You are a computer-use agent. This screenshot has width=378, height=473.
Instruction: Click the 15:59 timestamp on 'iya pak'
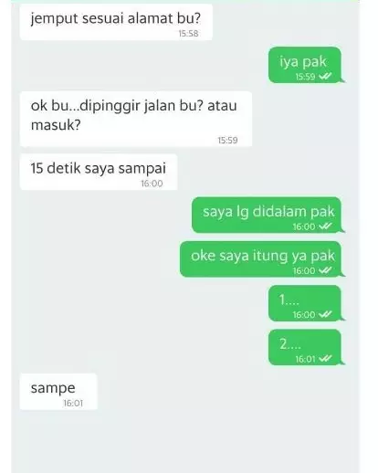click(x=305, y=77)
